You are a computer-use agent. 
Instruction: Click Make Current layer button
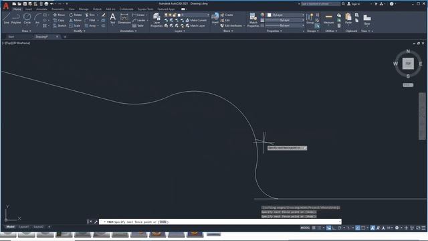[196, 20]
